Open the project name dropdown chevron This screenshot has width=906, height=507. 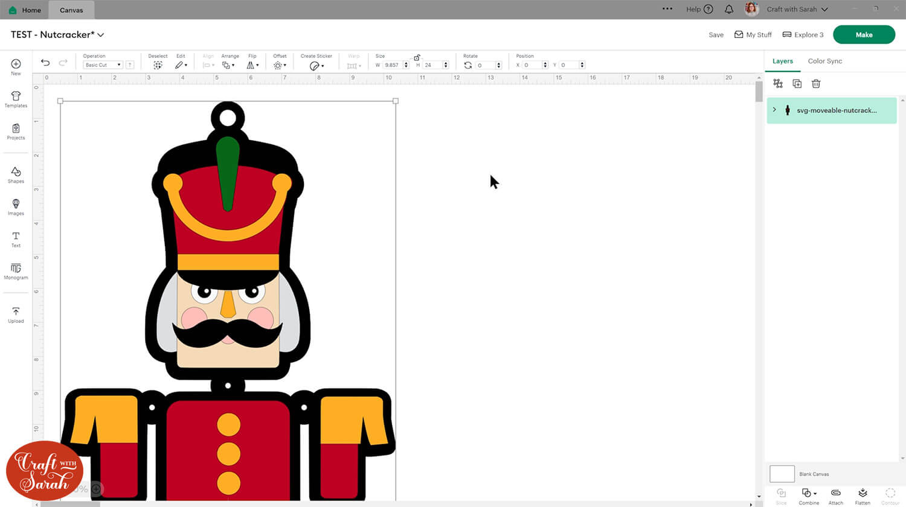click(101, 35)
